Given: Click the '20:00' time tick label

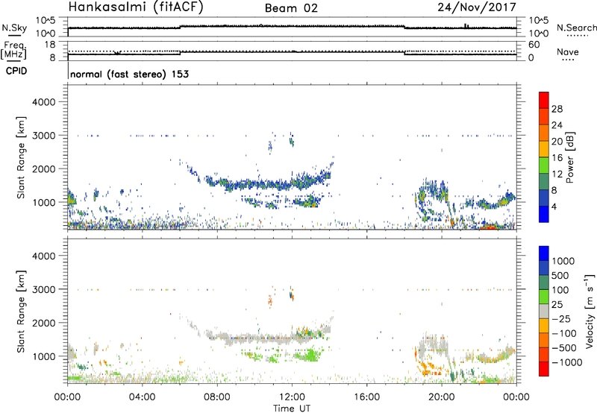Looking at the screenshot, I should (x=441, y=397).
